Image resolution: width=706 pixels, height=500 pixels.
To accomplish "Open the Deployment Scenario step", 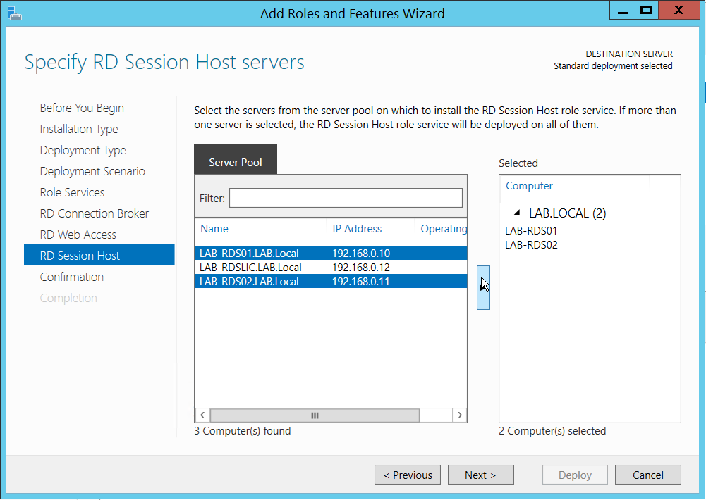I will (92, 171).
